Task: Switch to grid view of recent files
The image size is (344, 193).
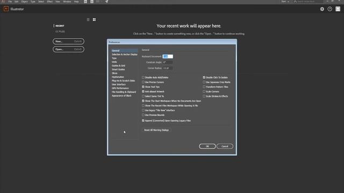Action: [94, 20]
